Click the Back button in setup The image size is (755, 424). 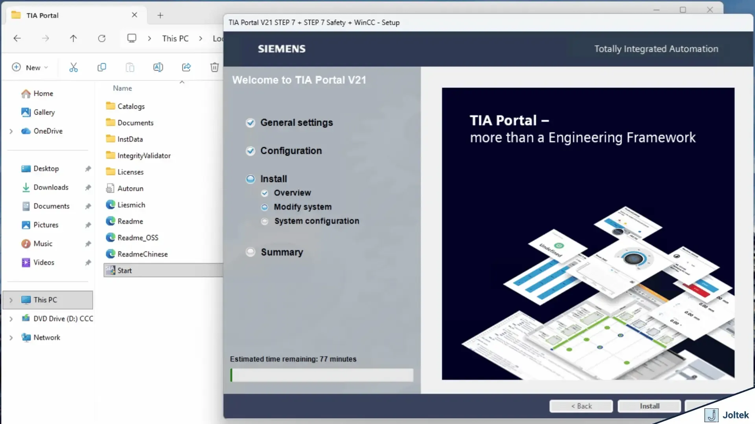pyautogui.click(x=581, y=406)
